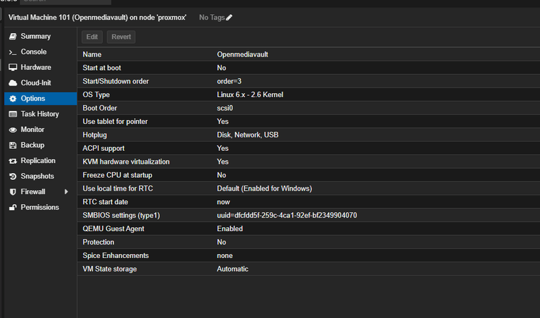This screenshot has width=540, height=318.
Task: Expand the Firewall submenu arrow
Action: click(x=66, y=191)
